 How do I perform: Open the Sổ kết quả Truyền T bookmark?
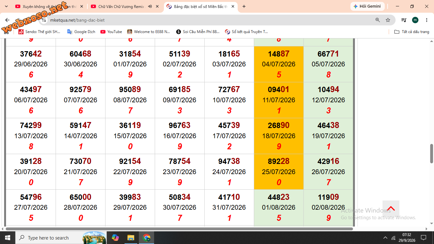pos(247,32)
